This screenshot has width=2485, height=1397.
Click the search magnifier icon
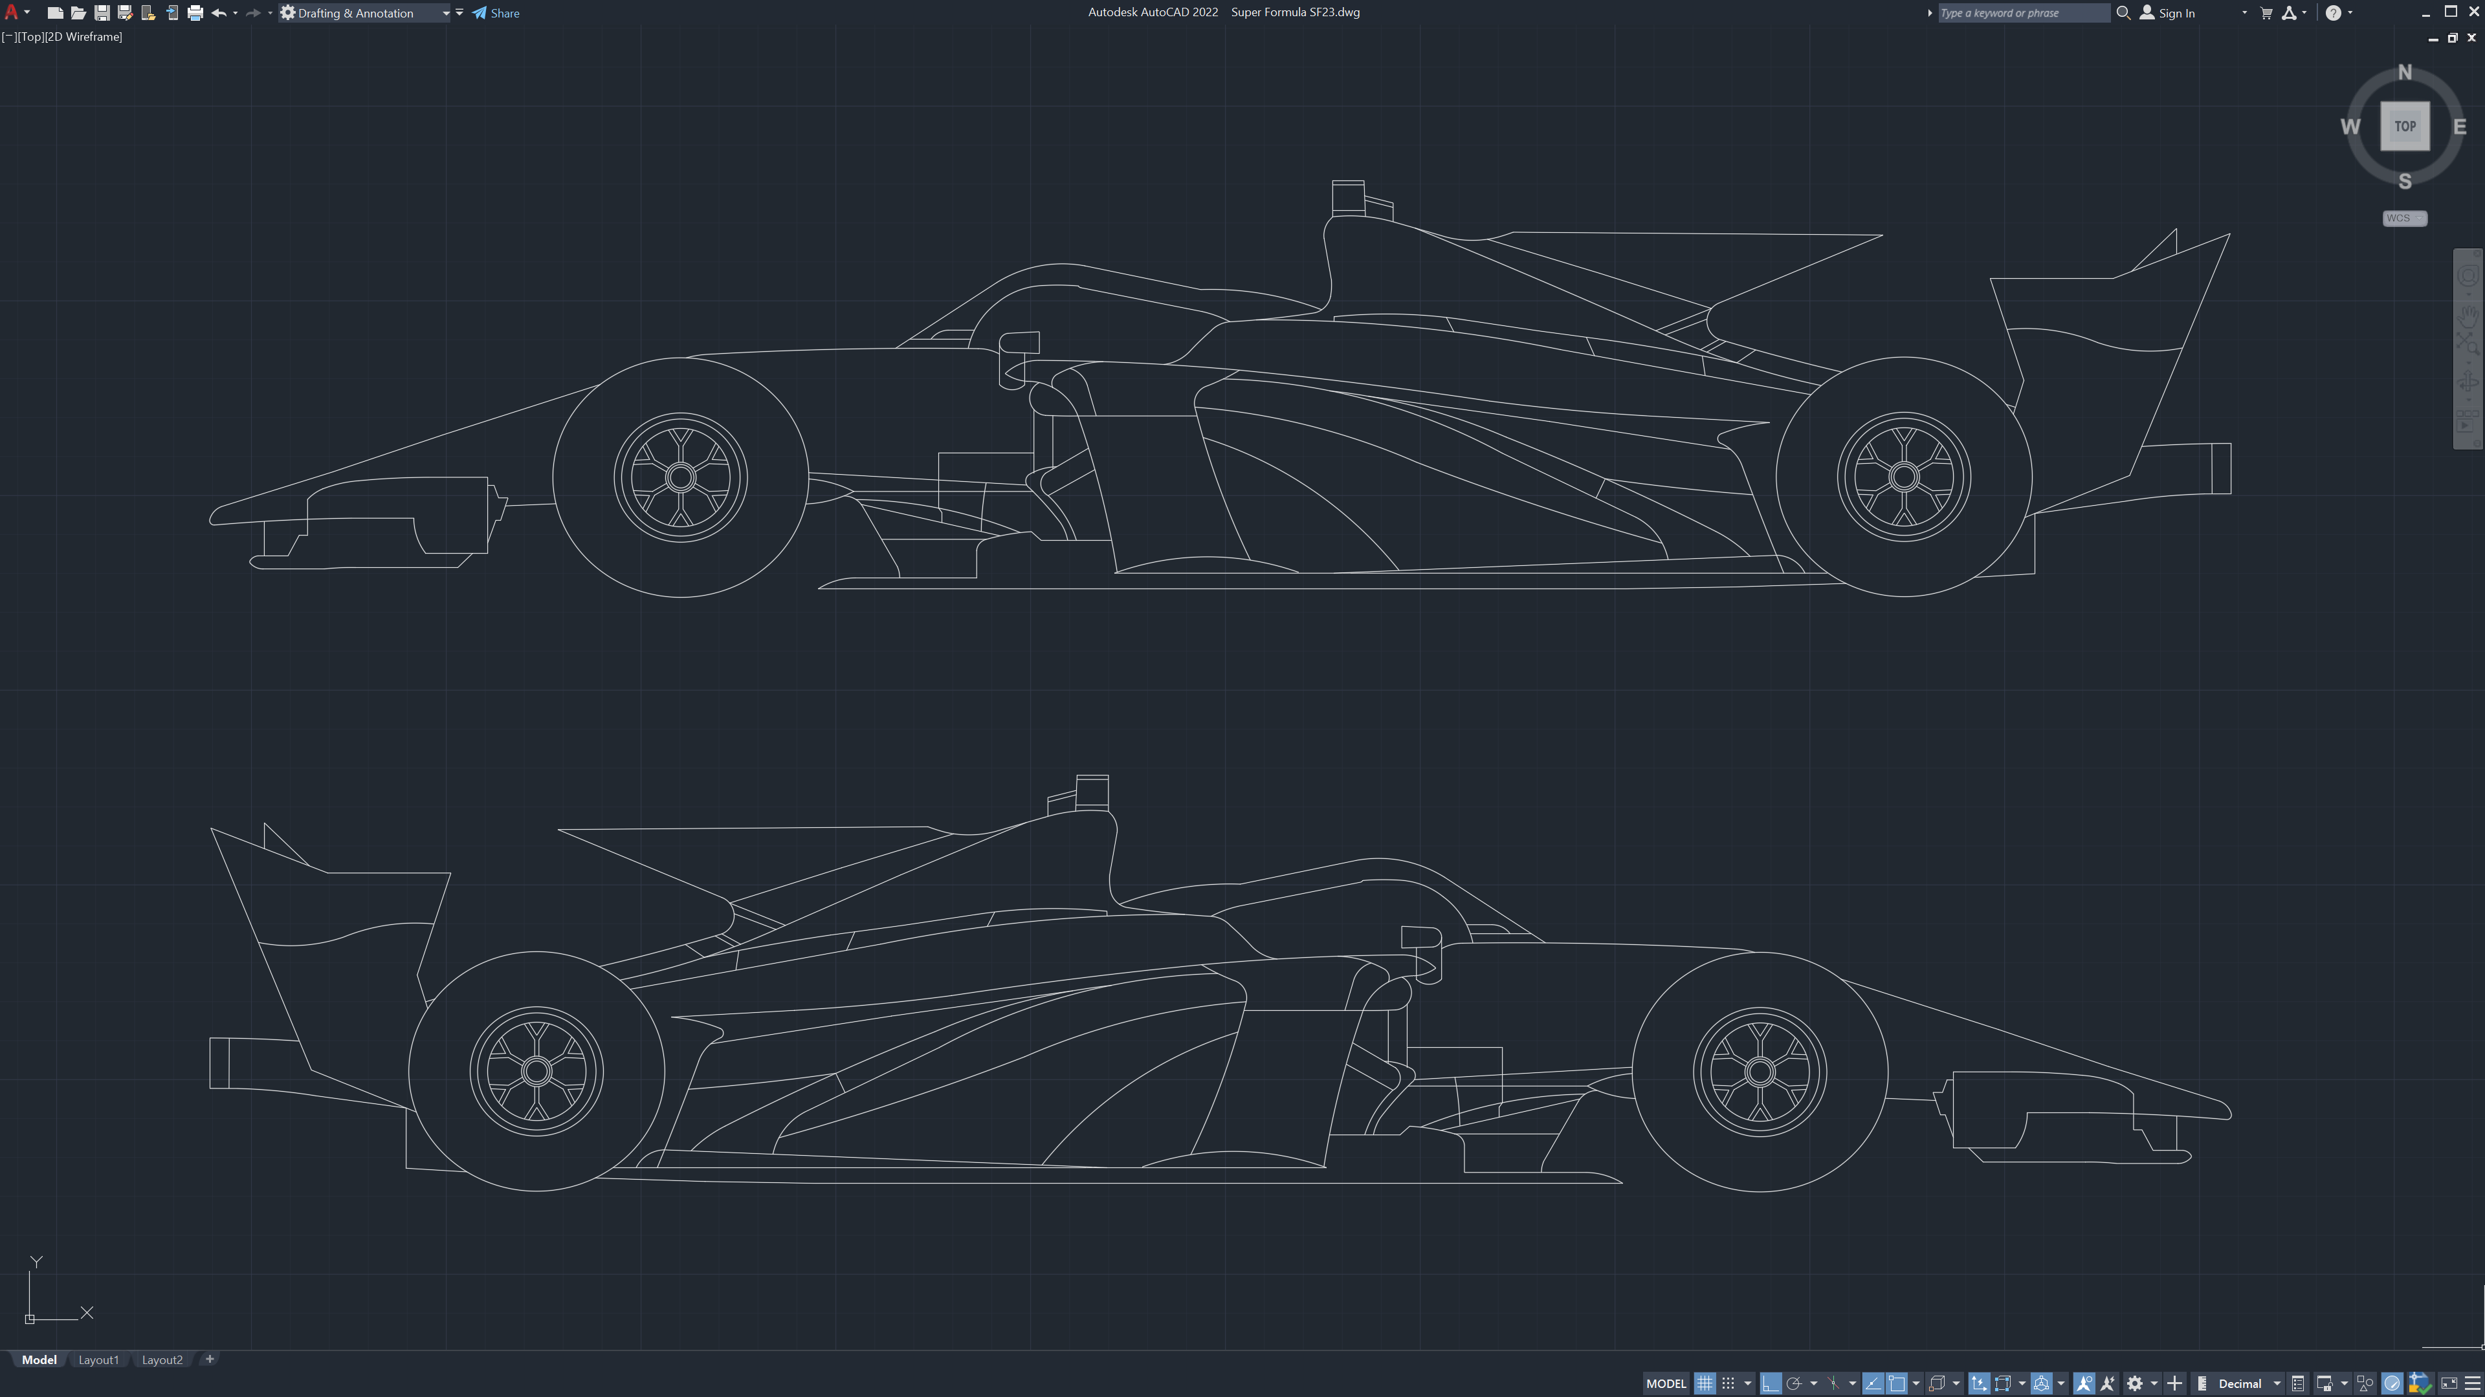click(2123, 12)
